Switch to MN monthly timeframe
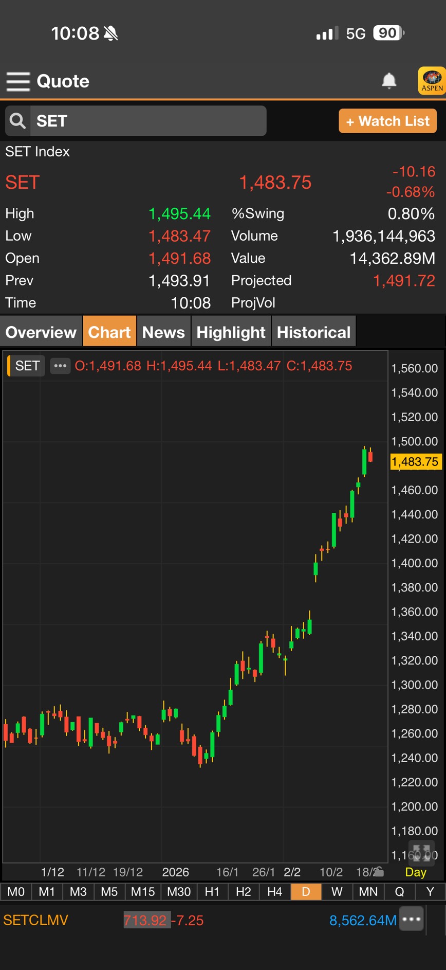 (x=368, y=892)
